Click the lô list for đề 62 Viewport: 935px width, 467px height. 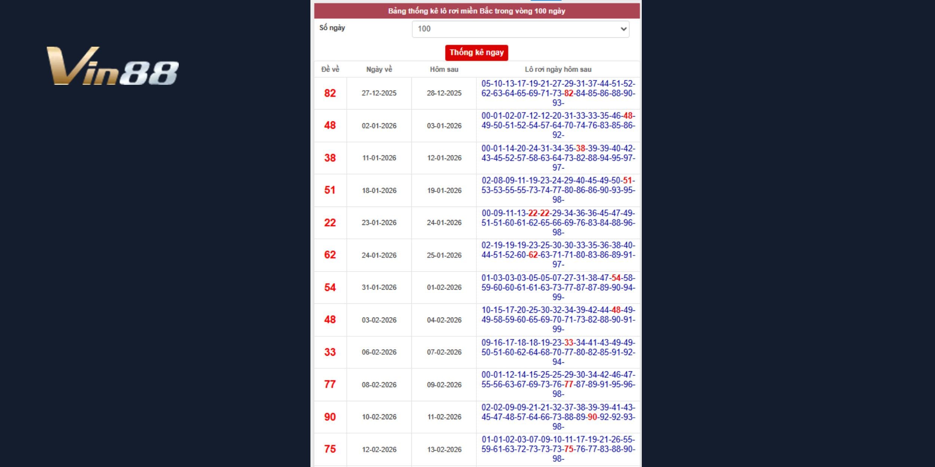558,255
